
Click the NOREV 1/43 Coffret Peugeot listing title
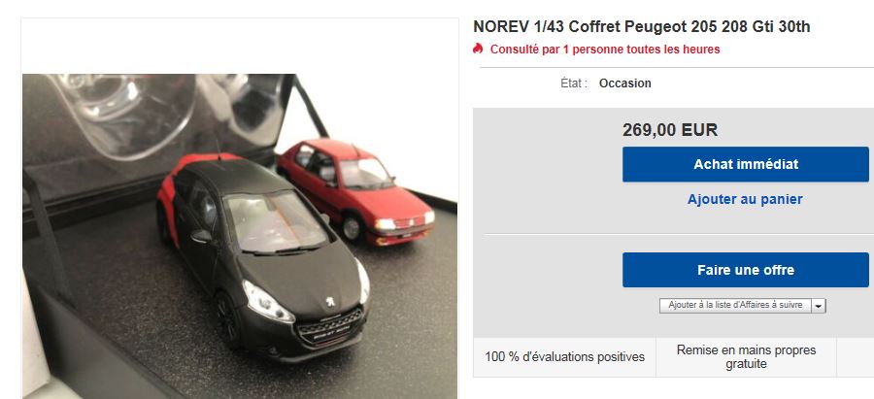[642, 26]
